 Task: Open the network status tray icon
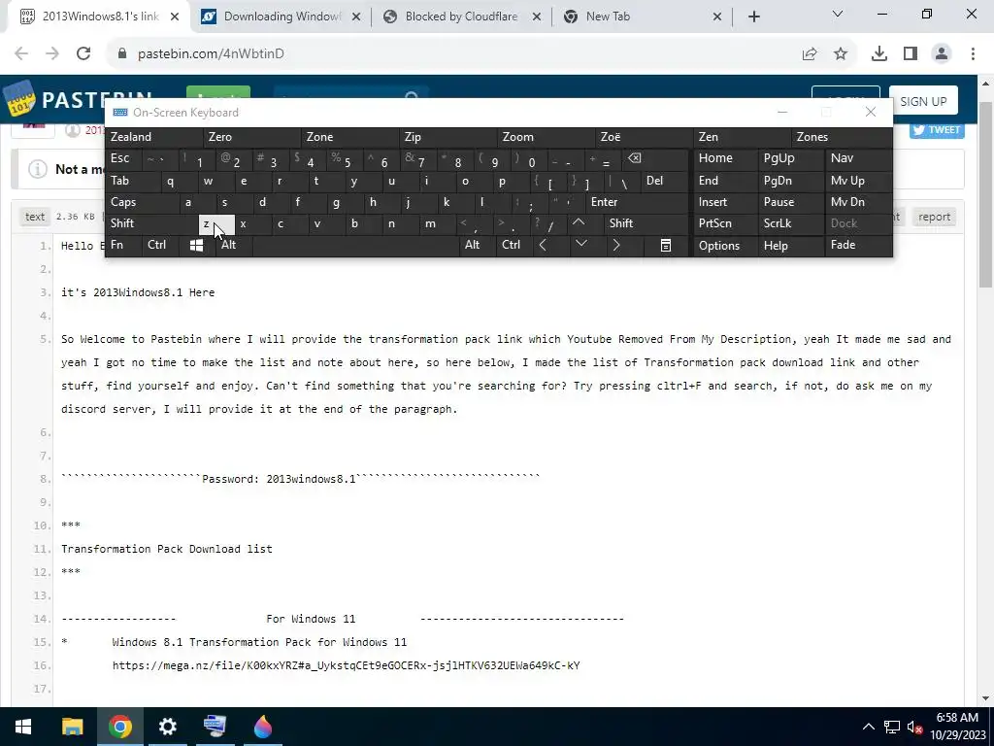coord(892,727)
